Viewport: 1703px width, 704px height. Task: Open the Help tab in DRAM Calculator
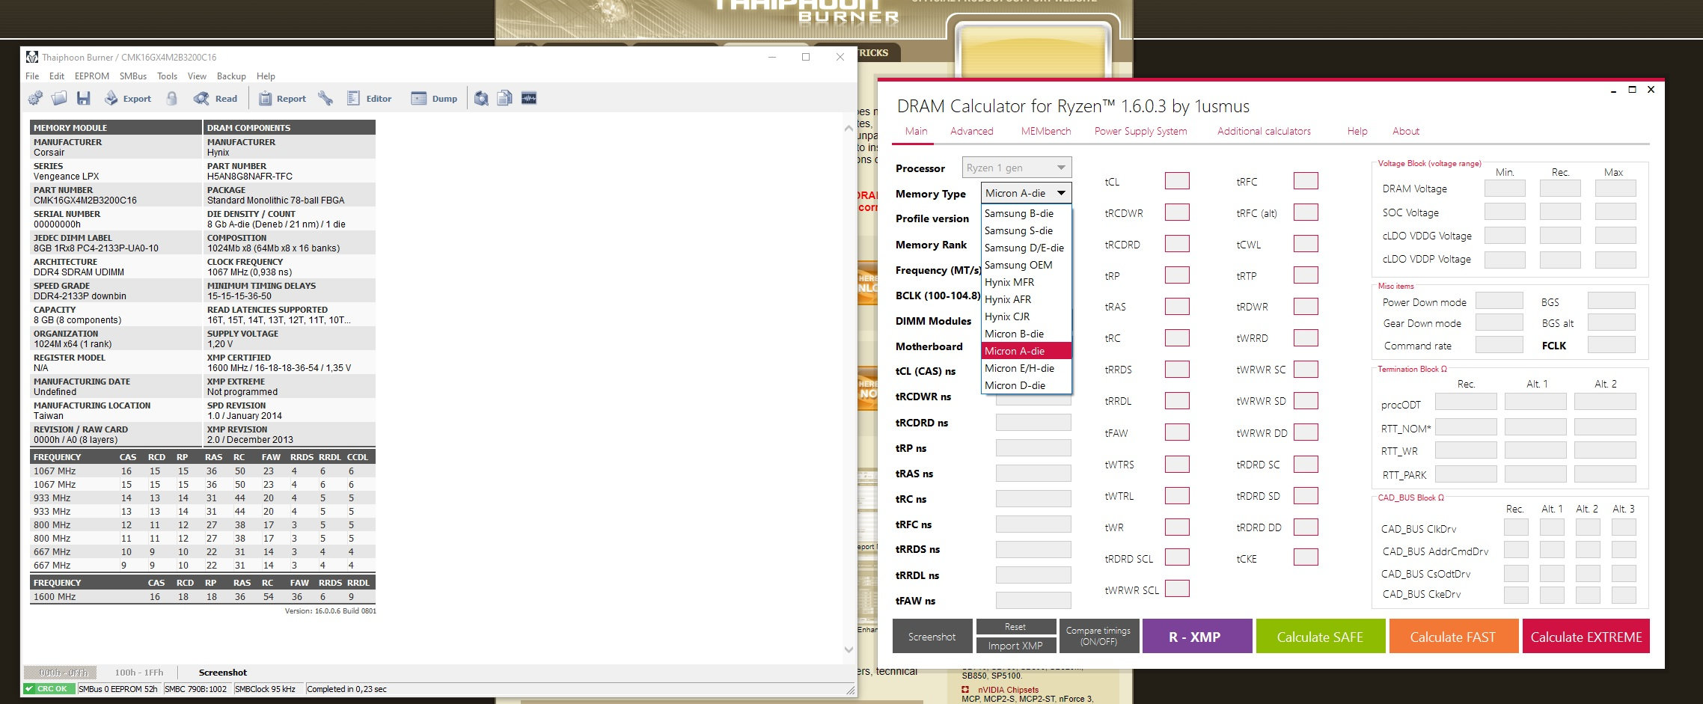[x=1357, y=131]
